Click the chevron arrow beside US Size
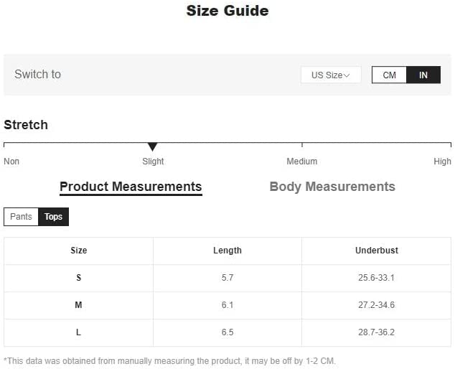The height and width of the screenshot is (369, 455). [347, 75]
